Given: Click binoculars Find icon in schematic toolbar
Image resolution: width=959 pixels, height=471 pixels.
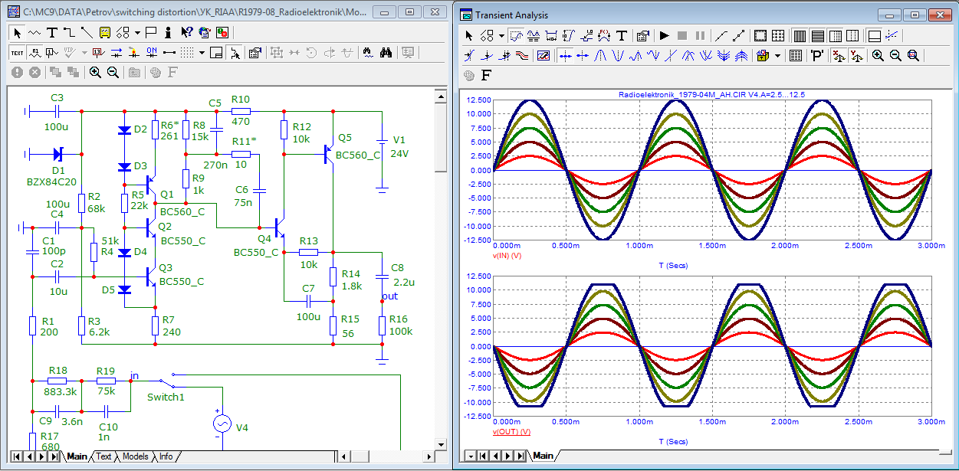Looking at the screenshot, I should click(386, 53).
